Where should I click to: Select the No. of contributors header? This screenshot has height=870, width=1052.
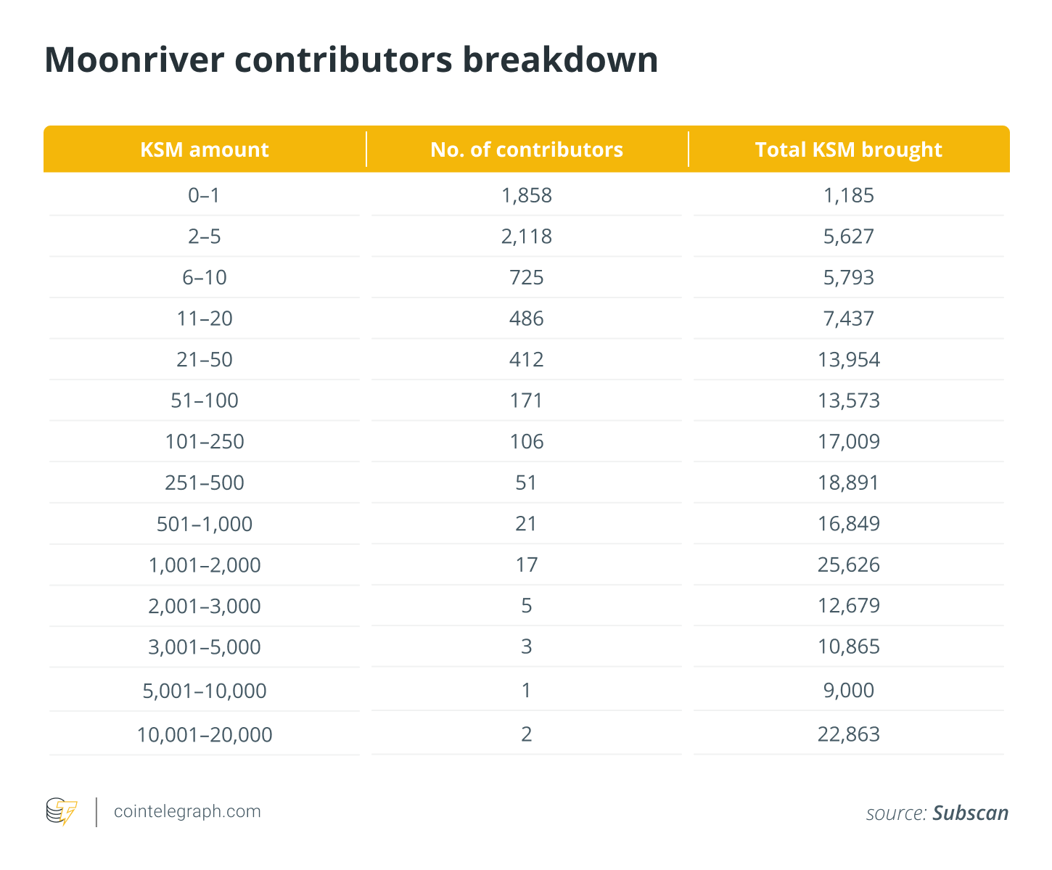[527, 149]
